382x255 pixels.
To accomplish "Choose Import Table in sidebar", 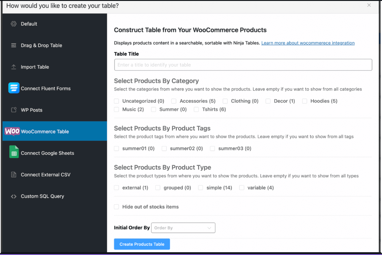I will [x=55, y=67].
